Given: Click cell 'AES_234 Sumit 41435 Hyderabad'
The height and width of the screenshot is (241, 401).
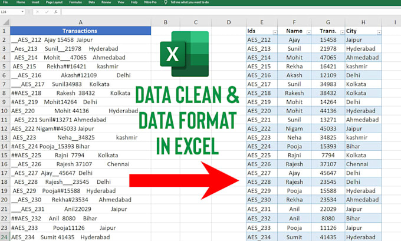Looking at the screenshot, I should tap(81, 237).
